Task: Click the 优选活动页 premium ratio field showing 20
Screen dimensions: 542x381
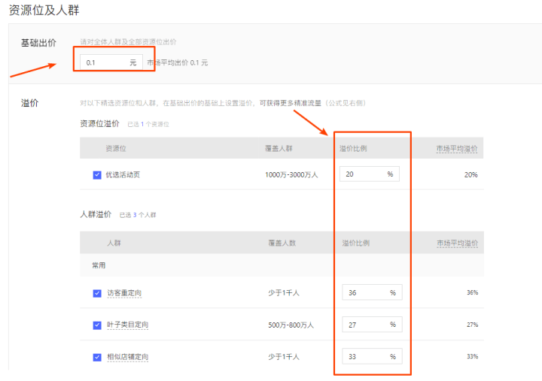Action: tap(362, 174)
